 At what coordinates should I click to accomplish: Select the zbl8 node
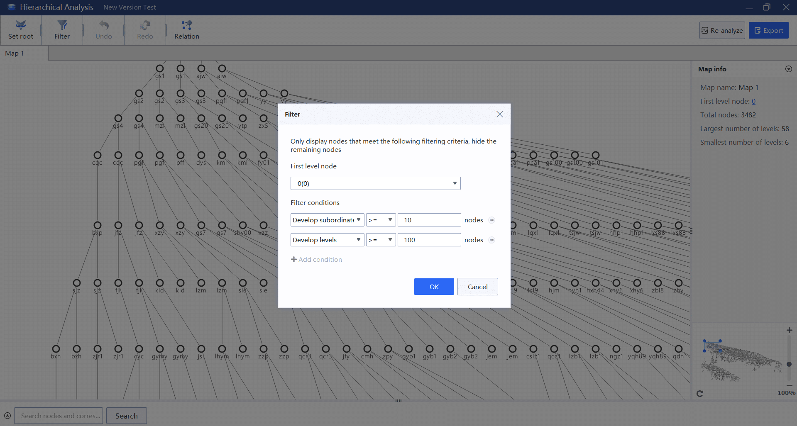coord(658,283)
